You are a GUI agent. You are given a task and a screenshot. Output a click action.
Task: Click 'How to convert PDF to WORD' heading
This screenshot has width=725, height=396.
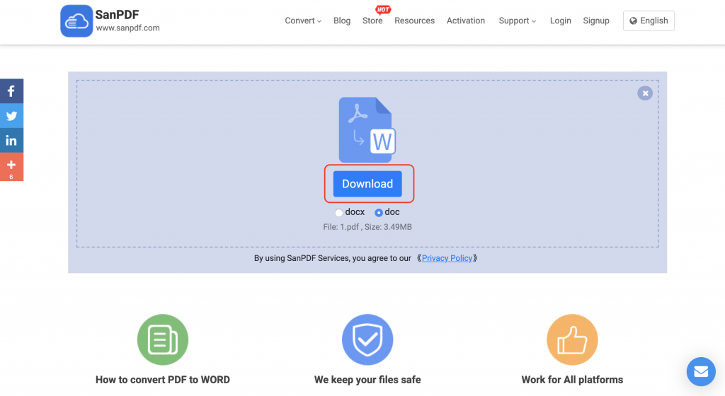[163, 380]
